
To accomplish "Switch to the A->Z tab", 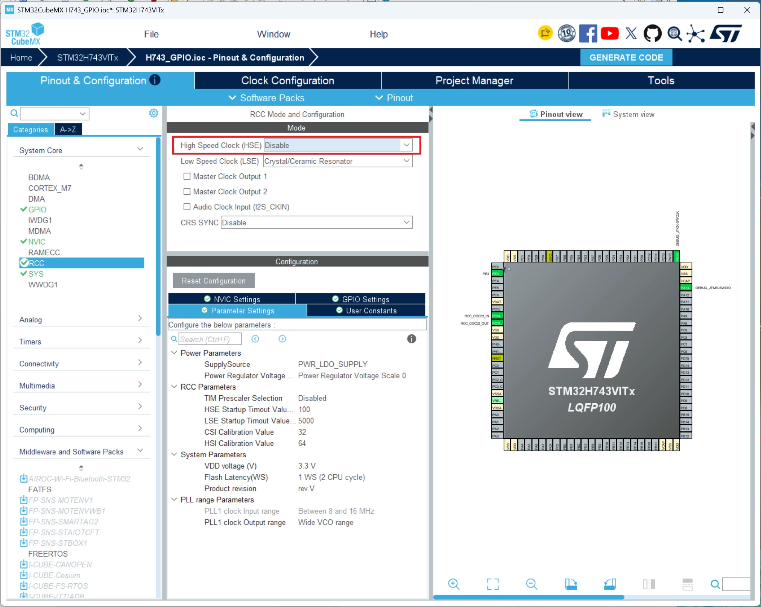I will [x=68, y=129].
